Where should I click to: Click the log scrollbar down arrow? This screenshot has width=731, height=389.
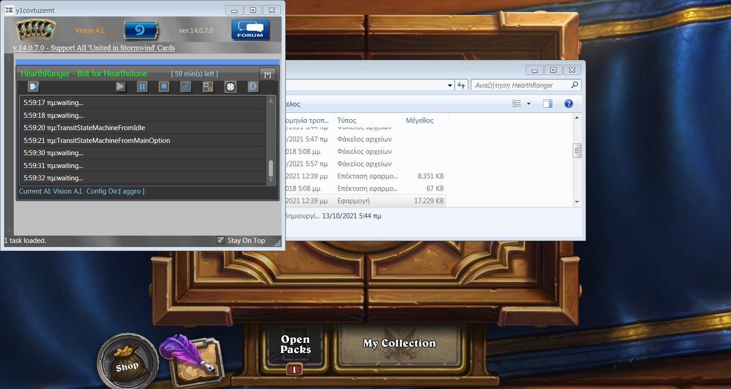coord(271,180)
